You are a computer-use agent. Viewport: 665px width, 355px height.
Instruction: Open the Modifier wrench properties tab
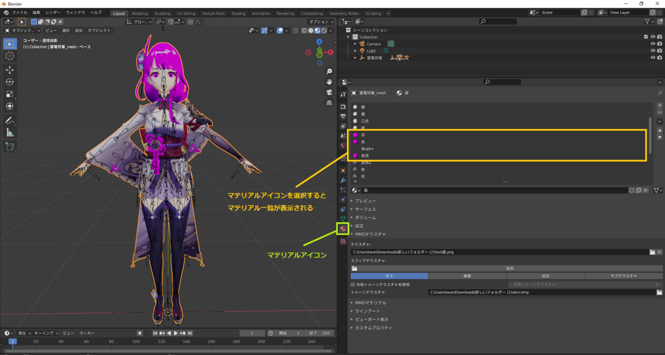(343, 180)
